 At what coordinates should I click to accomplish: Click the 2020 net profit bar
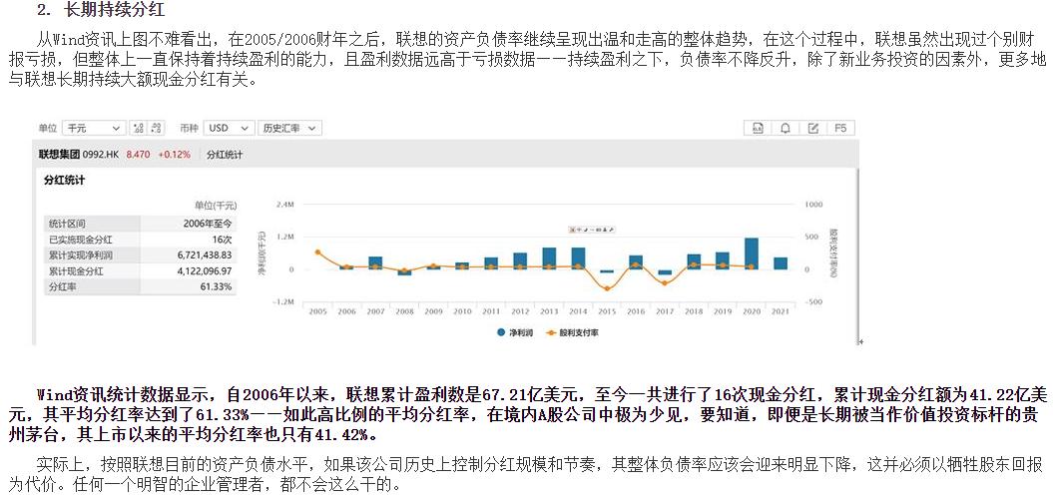tap(752, 253)
